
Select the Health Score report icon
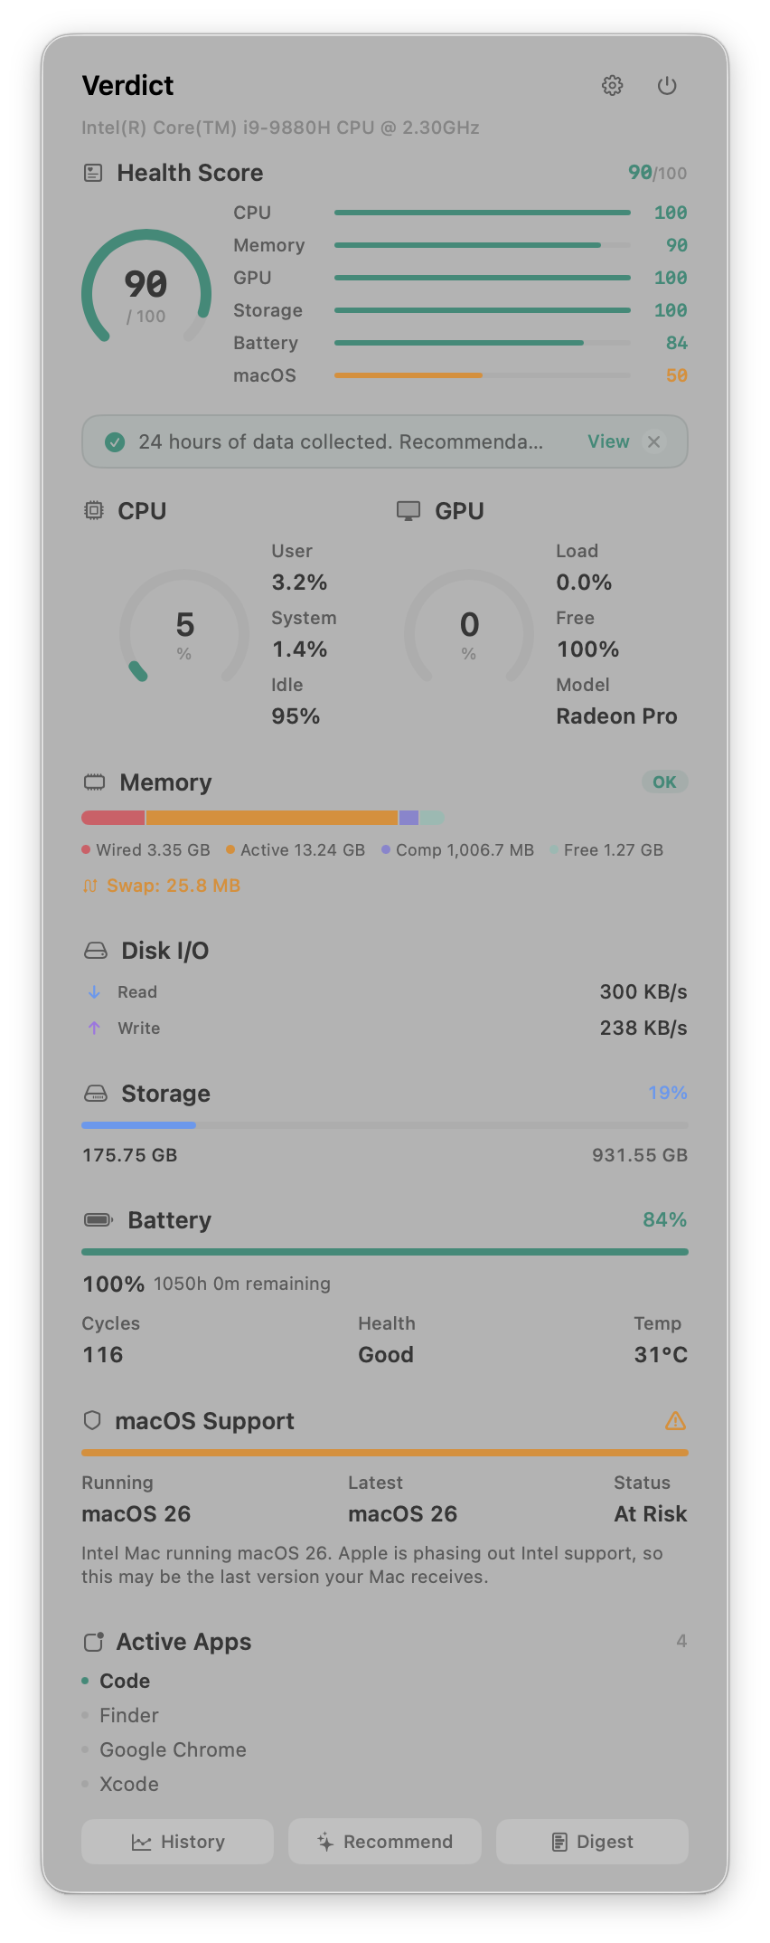coord(93,172)
